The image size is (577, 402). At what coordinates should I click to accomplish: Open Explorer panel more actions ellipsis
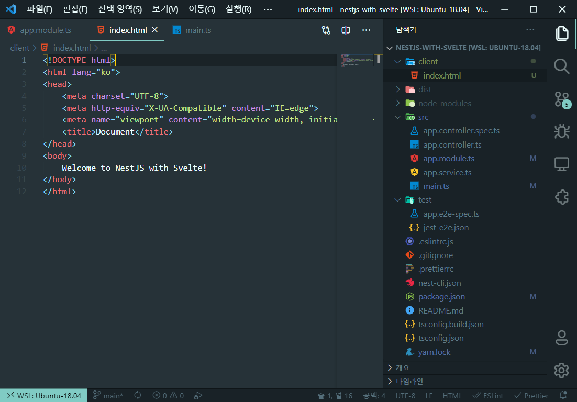point(530,30)
